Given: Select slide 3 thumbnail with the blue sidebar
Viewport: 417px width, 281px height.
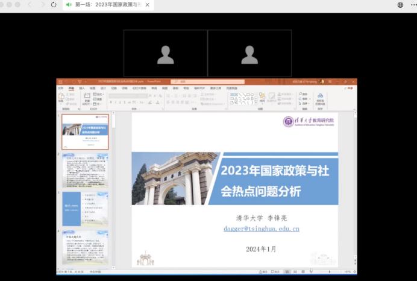Looking at the screenshot, I should pyautogui.click(x=85, y=209).
